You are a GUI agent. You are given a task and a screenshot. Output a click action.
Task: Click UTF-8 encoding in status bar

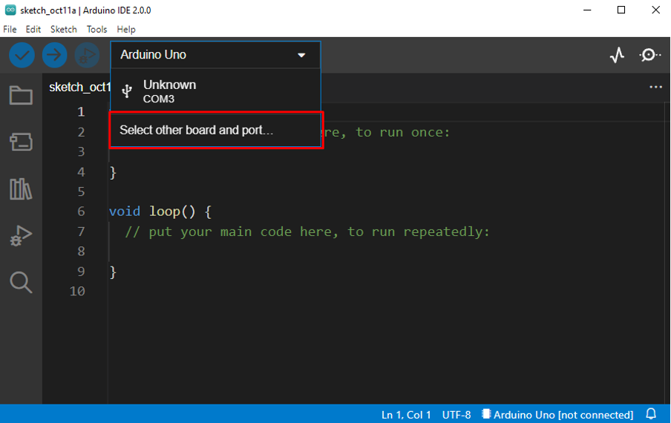pyautogui.click(x=456, y=414)
